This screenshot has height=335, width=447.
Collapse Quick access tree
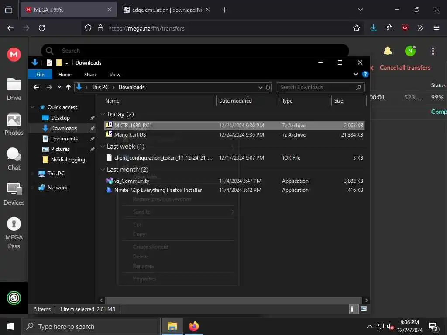[33, 107]
